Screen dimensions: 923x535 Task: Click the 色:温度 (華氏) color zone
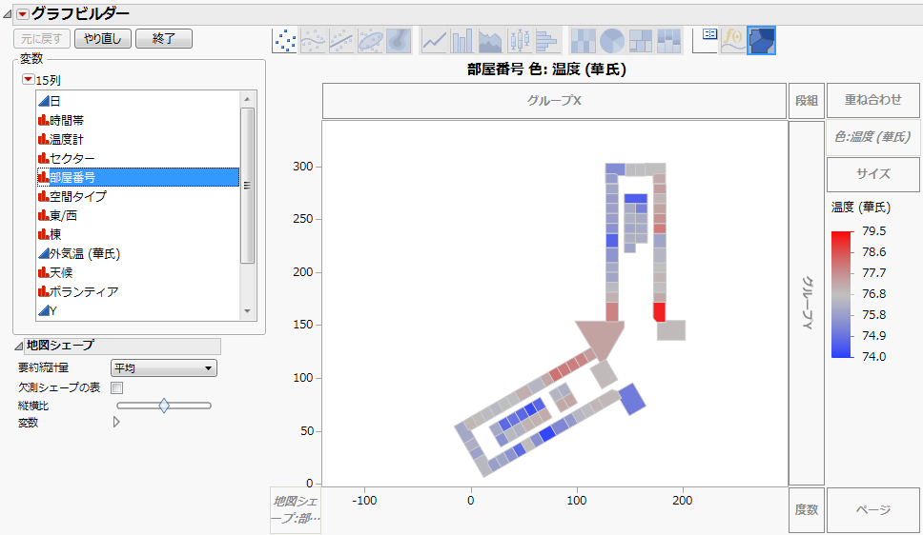pyautogui.click(x=873, y=137)
